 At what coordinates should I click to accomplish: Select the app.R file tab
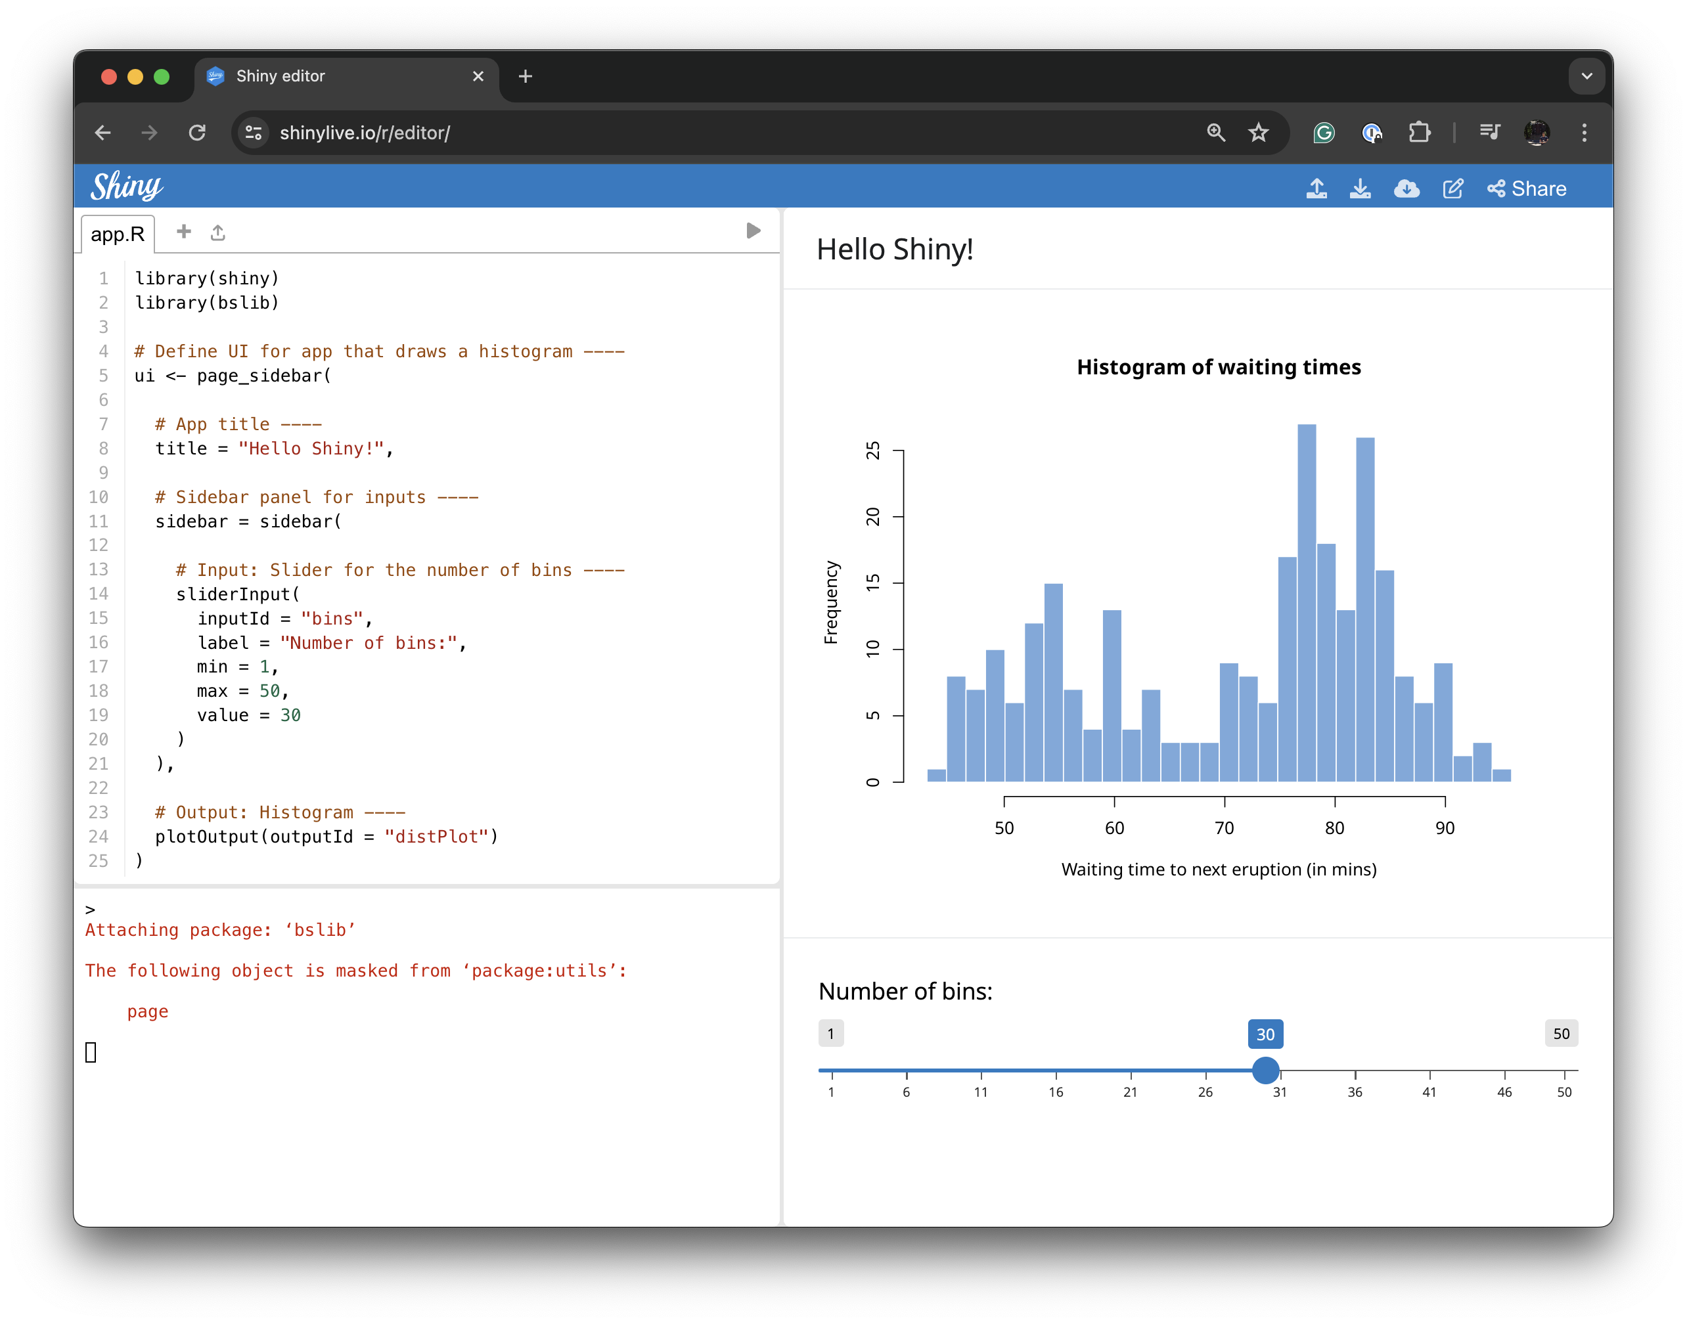point(118,234)
